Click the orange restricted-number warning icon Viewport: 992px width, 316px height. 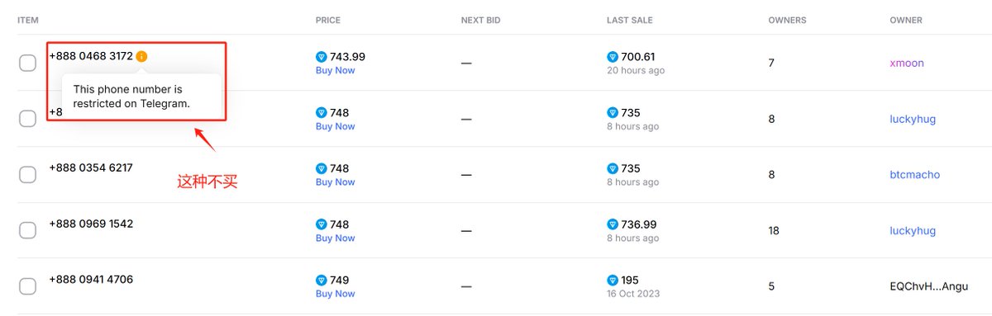(141, 57)
